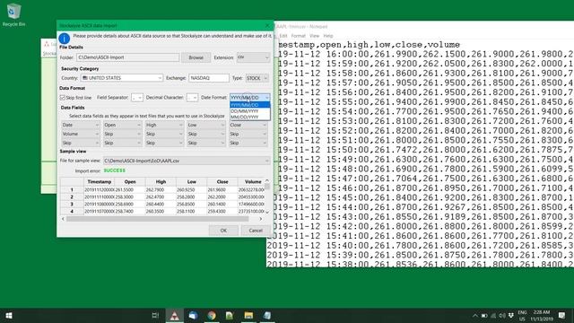Screen dimensions: 574x323
Task: Open Notepad Edit menu
Action: [x=283, y=36]
